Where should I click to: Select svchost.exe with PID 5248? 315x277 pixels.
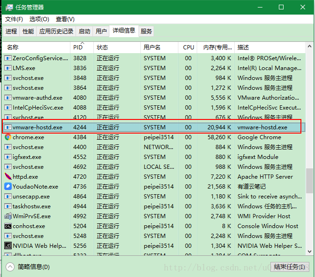click(x=28, y=236)
